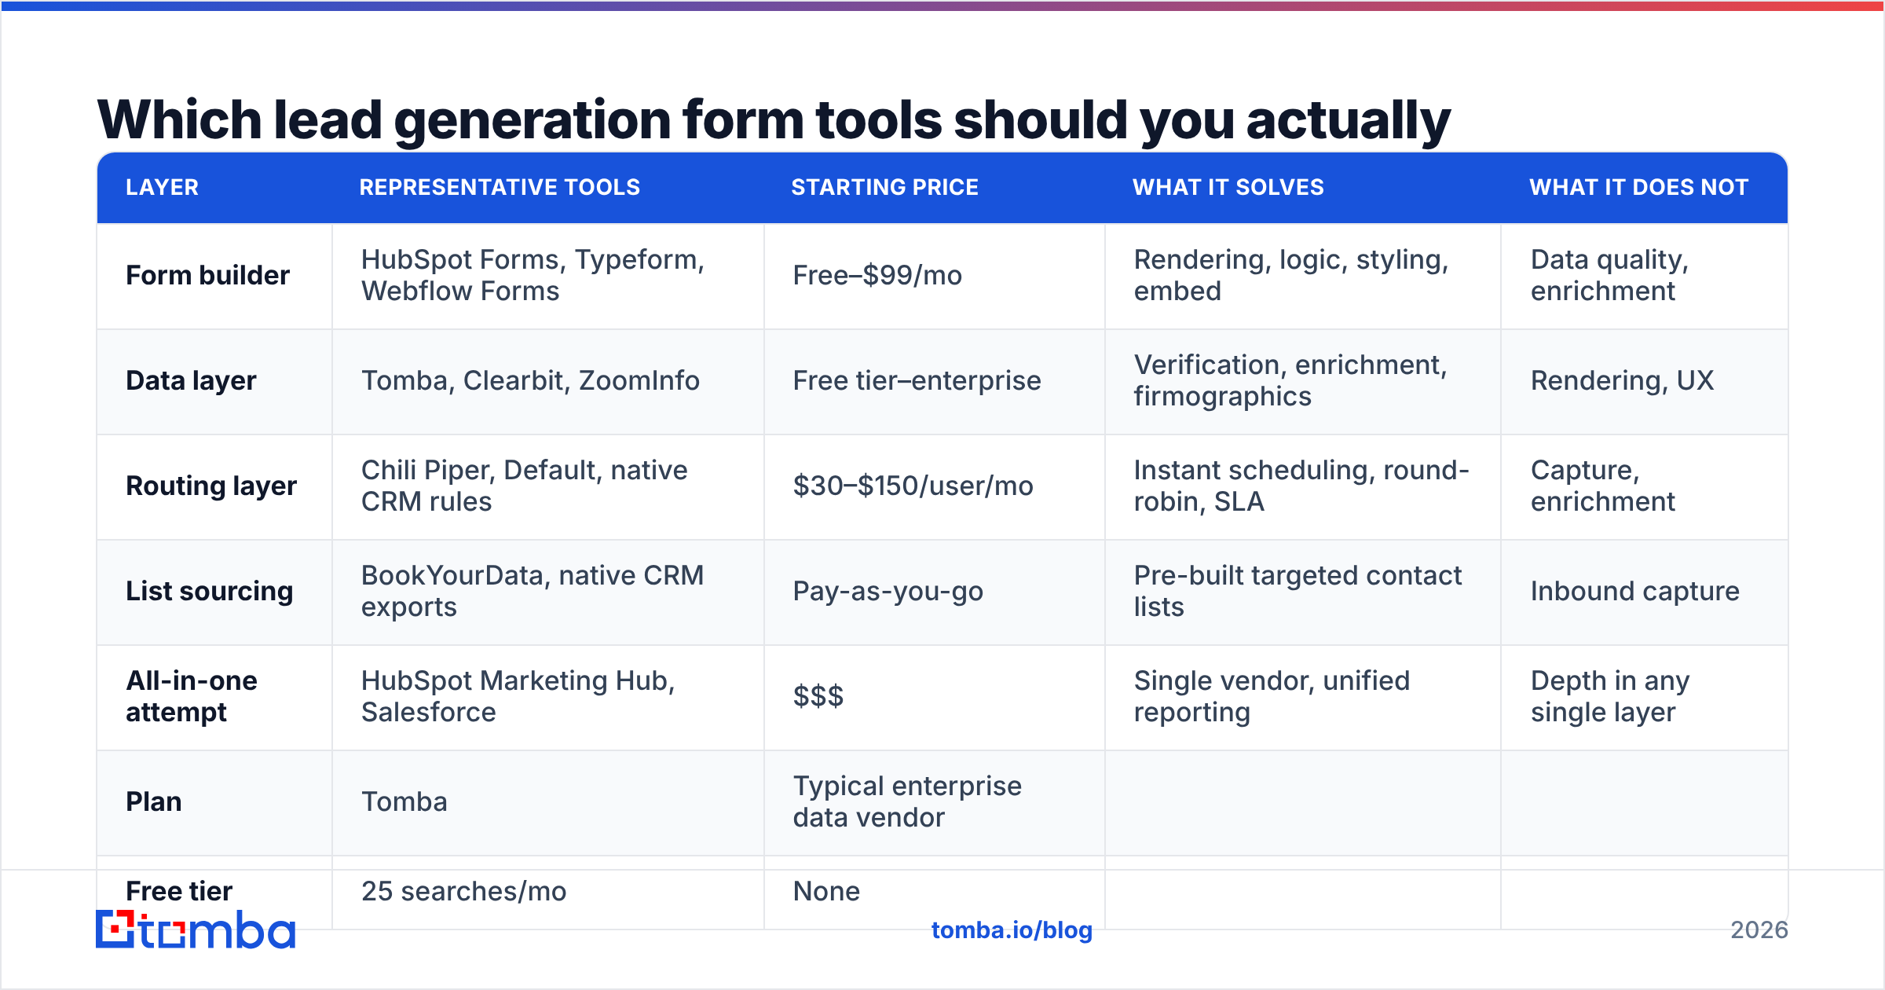Select the Form builder row label
This screenshot has height=990, width=1885.
[207, 276]
